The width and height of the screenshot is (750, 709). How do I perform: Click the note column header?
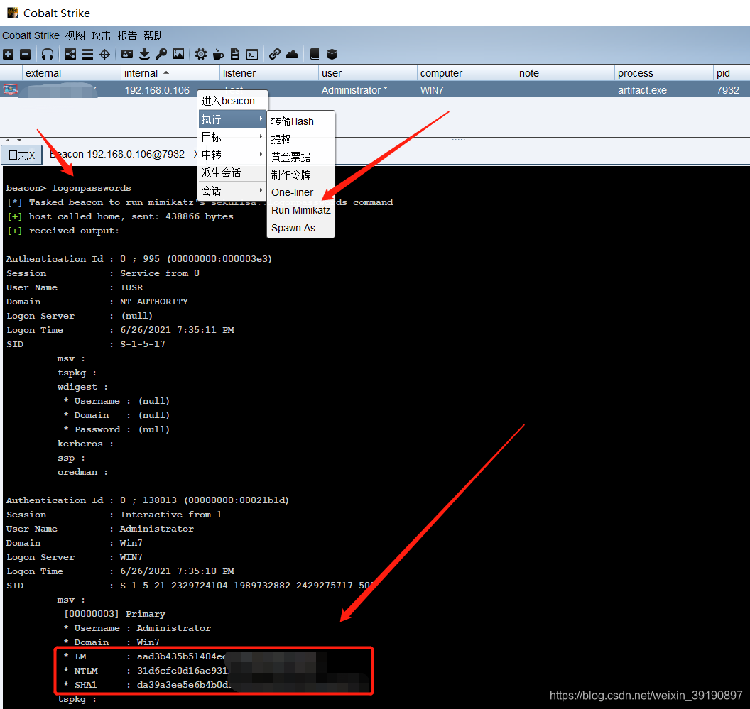coord(565,73)
